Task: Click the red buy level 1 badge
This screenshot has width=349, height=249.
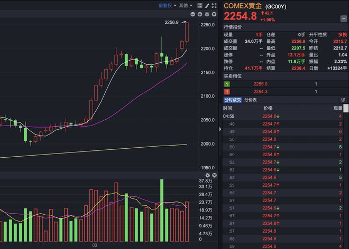Action: point(227,92)
